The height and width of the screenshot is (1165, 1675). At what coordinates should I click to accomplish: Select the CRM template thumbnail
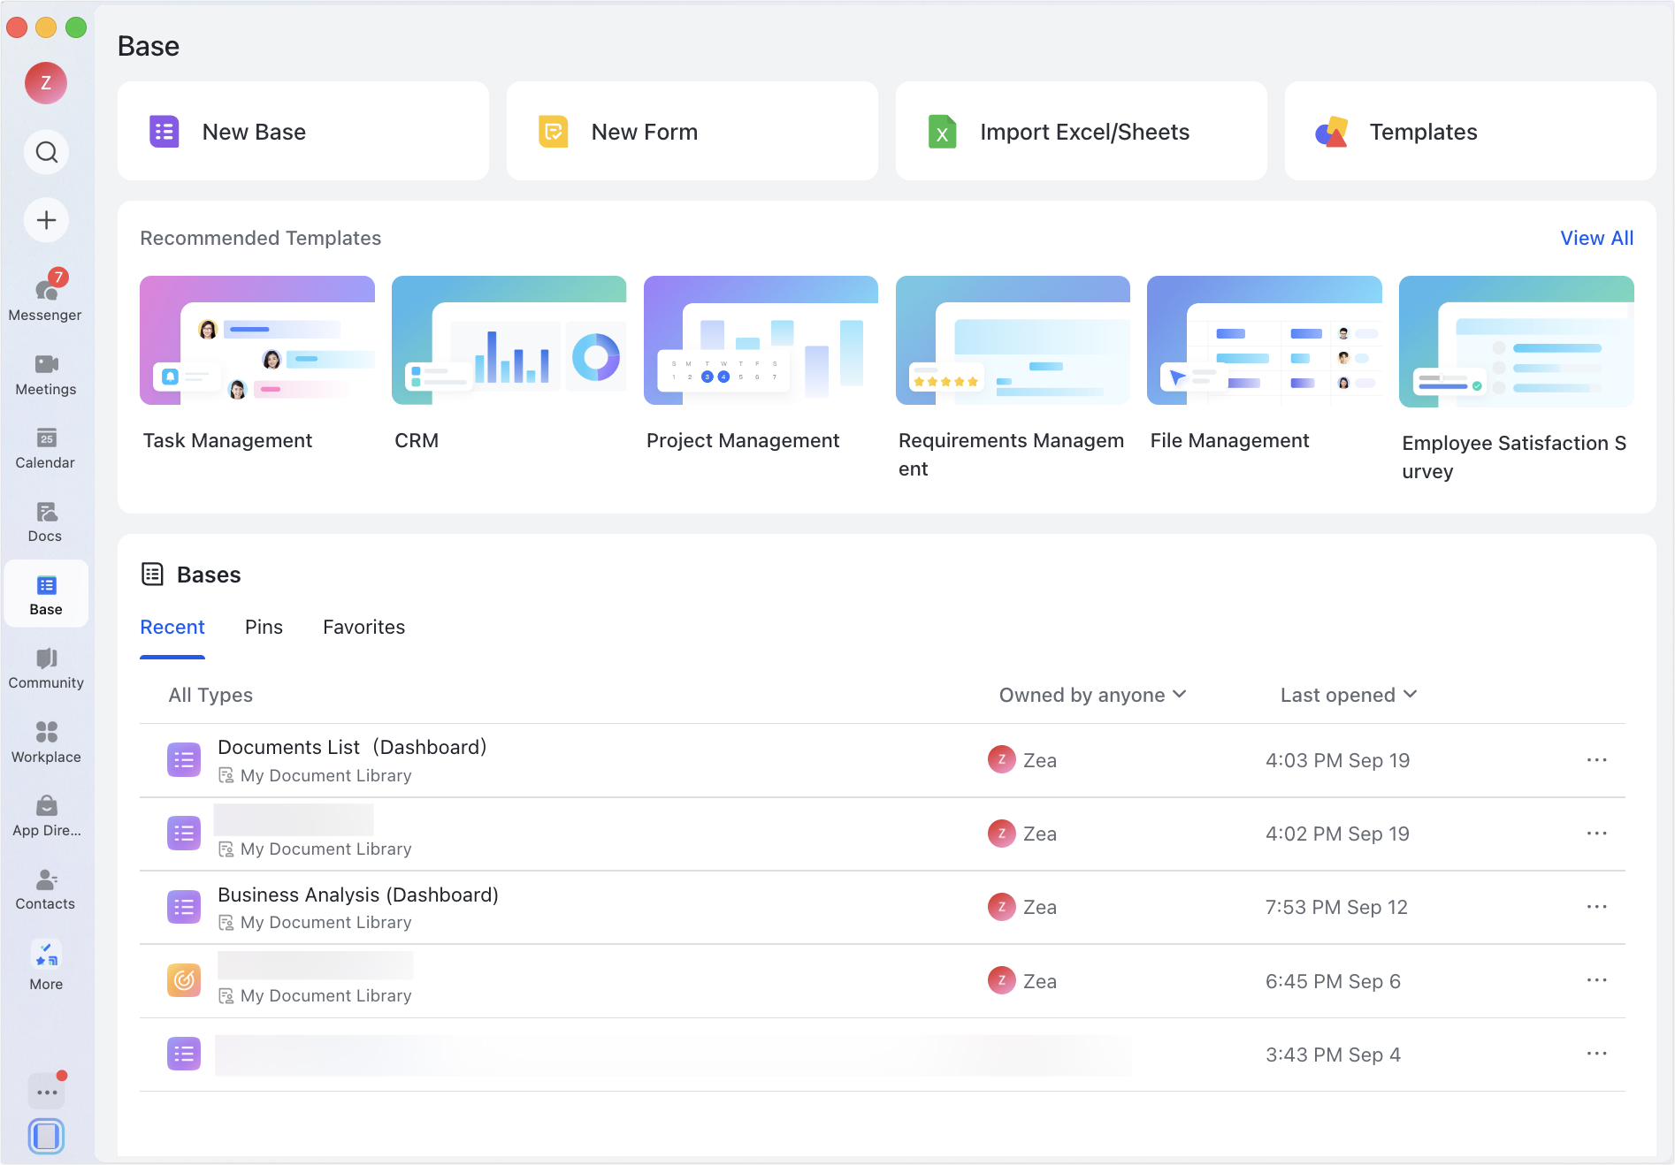509,340
